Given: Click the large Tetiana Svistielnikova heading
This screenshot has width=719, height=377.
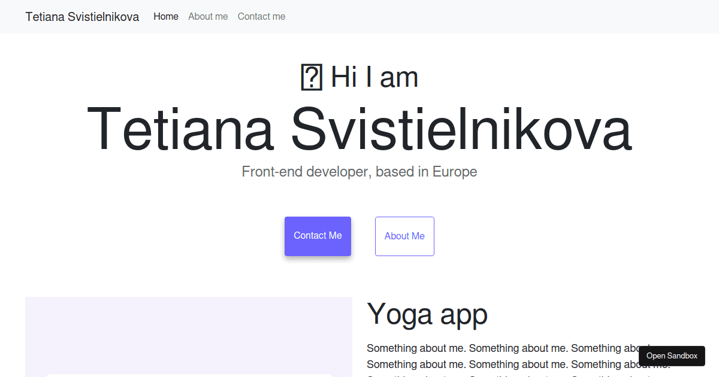Looking at the screenshot, I should (x=359, y=129).
